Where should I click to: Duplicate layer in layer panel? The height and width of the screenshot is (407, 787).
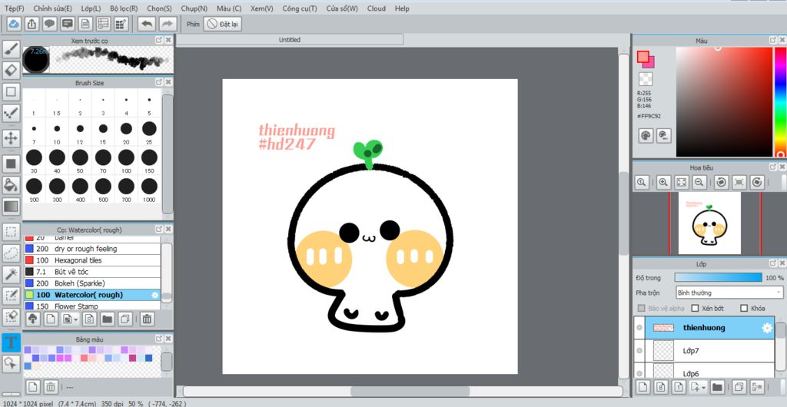click(739, 386)
